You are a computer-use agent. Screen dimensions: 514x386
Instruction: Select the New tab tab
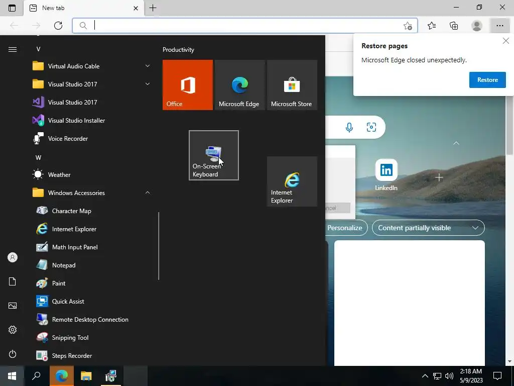click(x=84, y=8)
